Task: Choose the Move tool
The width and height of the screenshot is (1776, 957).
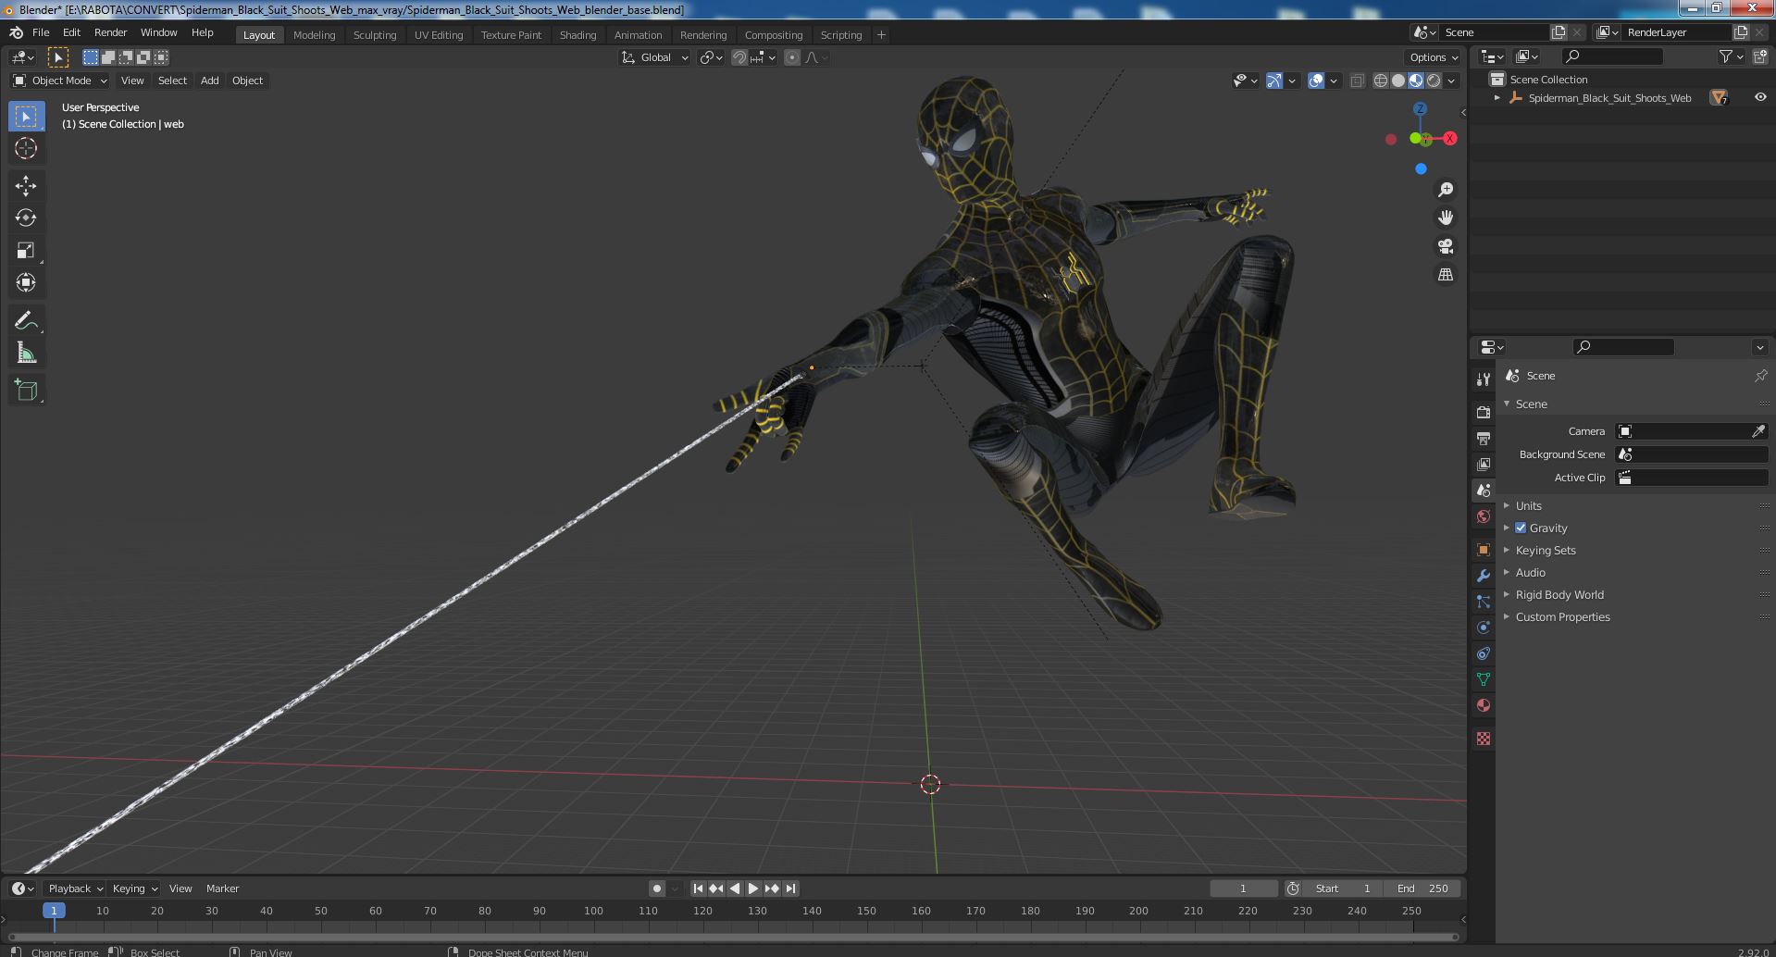Action: coord(26,186)
